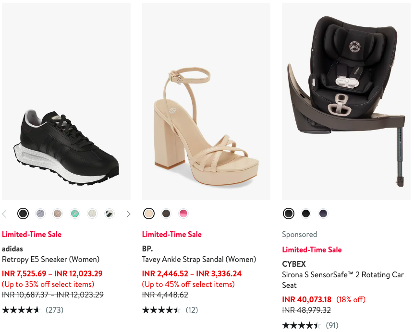Viewport: 414px width, 332px height.
Task: Pick the pink Tavey sandal color swatch
Action: 183,213
